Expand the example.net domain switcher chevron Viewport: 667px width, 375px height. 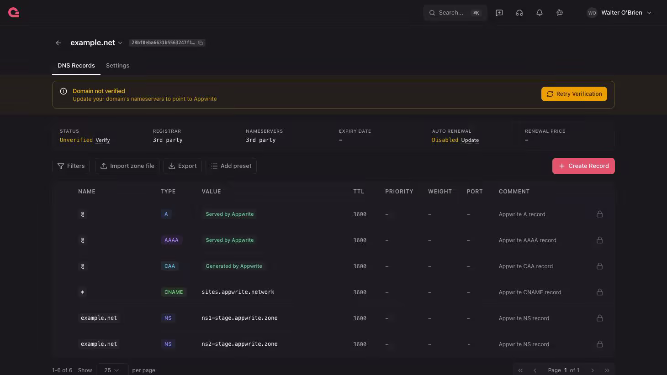tap(120, 43)
